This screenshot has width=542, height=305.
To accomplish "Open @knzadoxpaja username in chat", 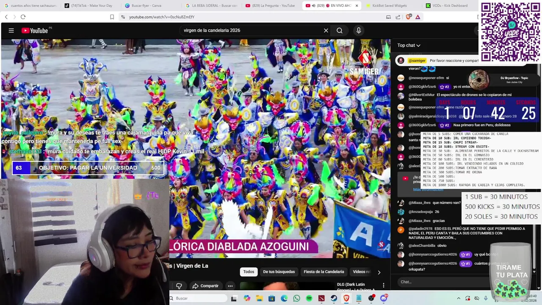I will pyautogui.click(x=420, y=212).
